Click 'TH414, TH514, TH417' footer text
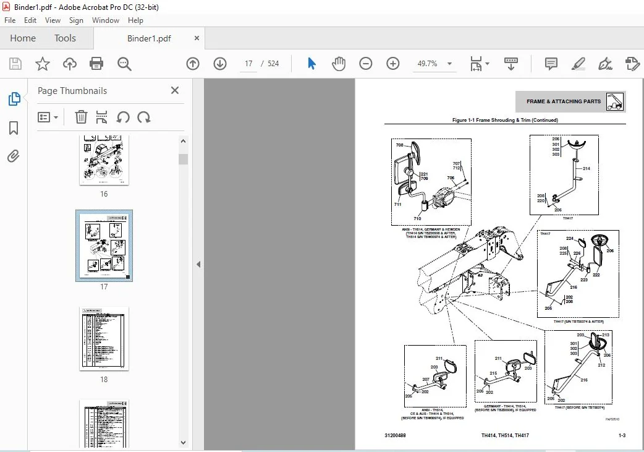644x452 pixels. click(505, 435)
